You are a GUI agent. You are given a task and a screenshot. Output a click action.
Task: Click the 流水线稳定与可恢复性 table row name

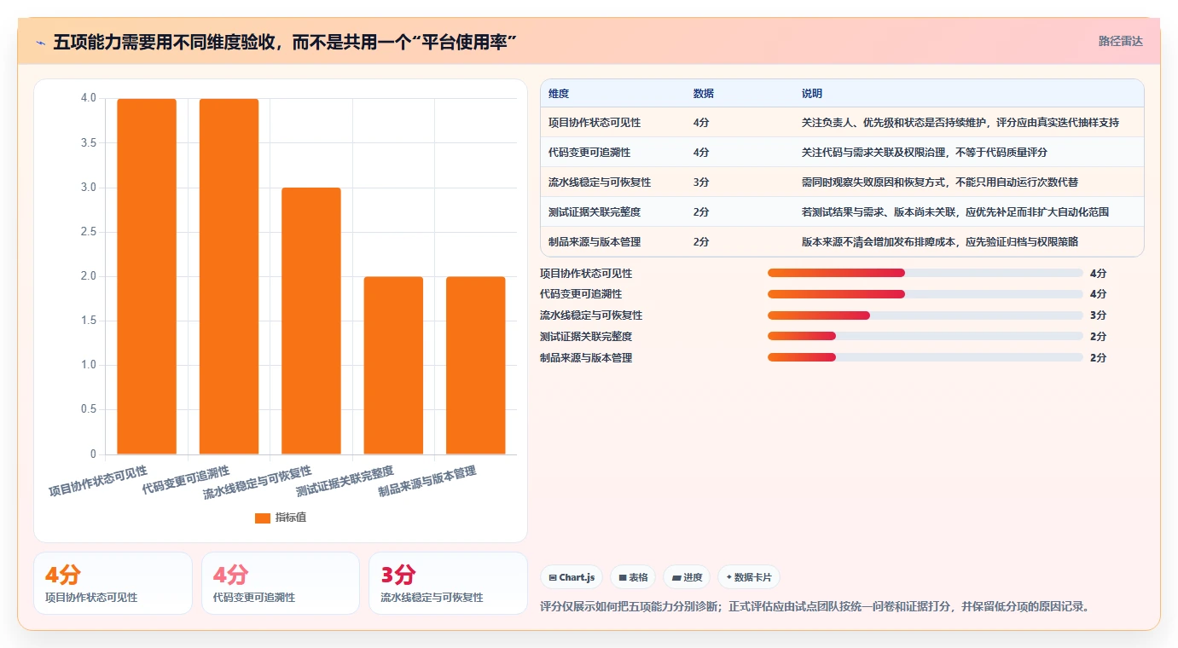click(x=600, y=182)
